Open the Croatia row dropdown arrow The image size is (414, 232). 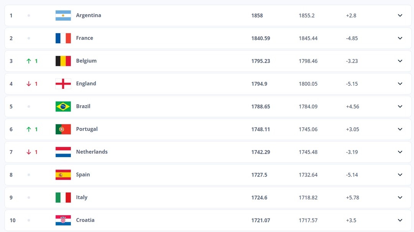point(400,221)
